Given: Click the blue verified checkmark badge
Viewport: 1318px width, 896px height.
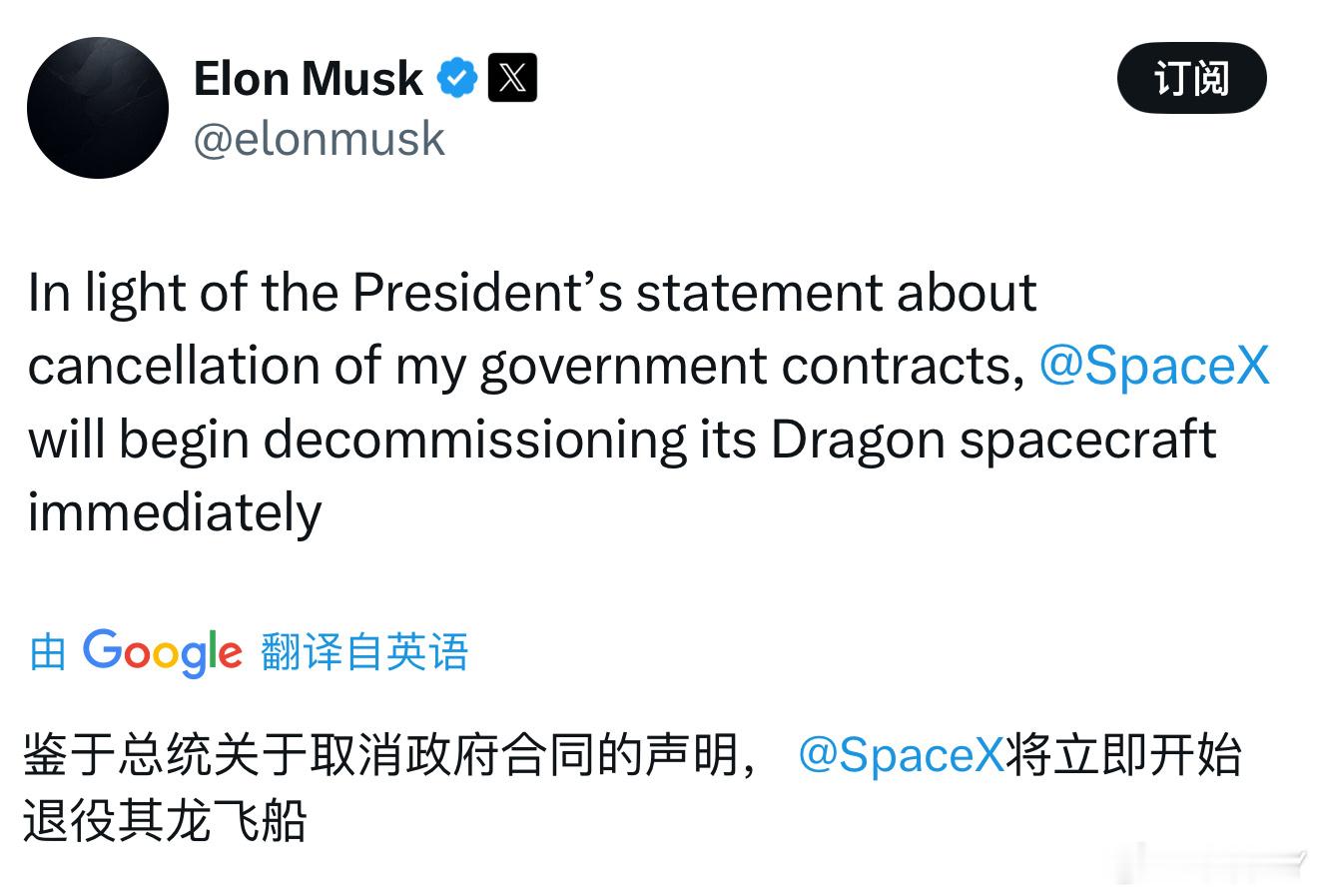Looking at the screenshot, I should point(457,78).
